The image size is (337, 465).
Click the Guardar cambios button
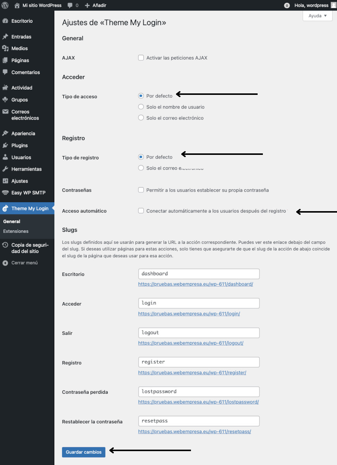(84, 452)
